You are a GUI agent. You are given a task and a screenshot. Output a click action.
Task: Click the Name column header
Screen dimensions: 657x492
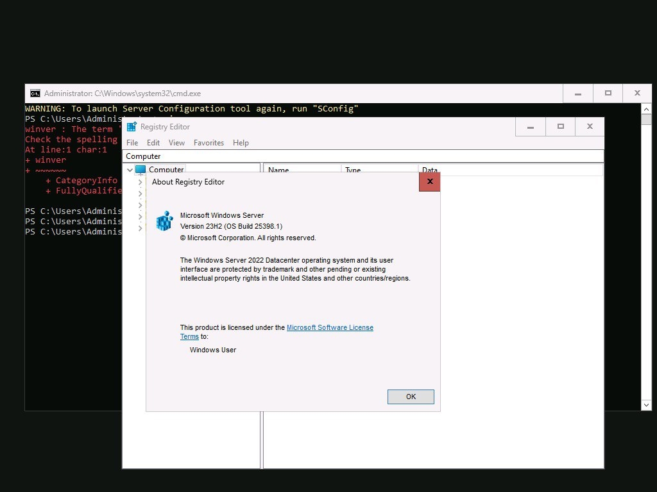point(303,170)
